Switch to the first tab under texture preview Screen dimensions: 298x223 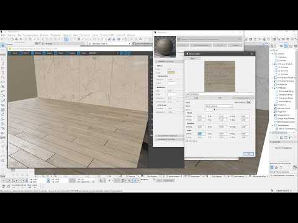(x=196, y=98)
